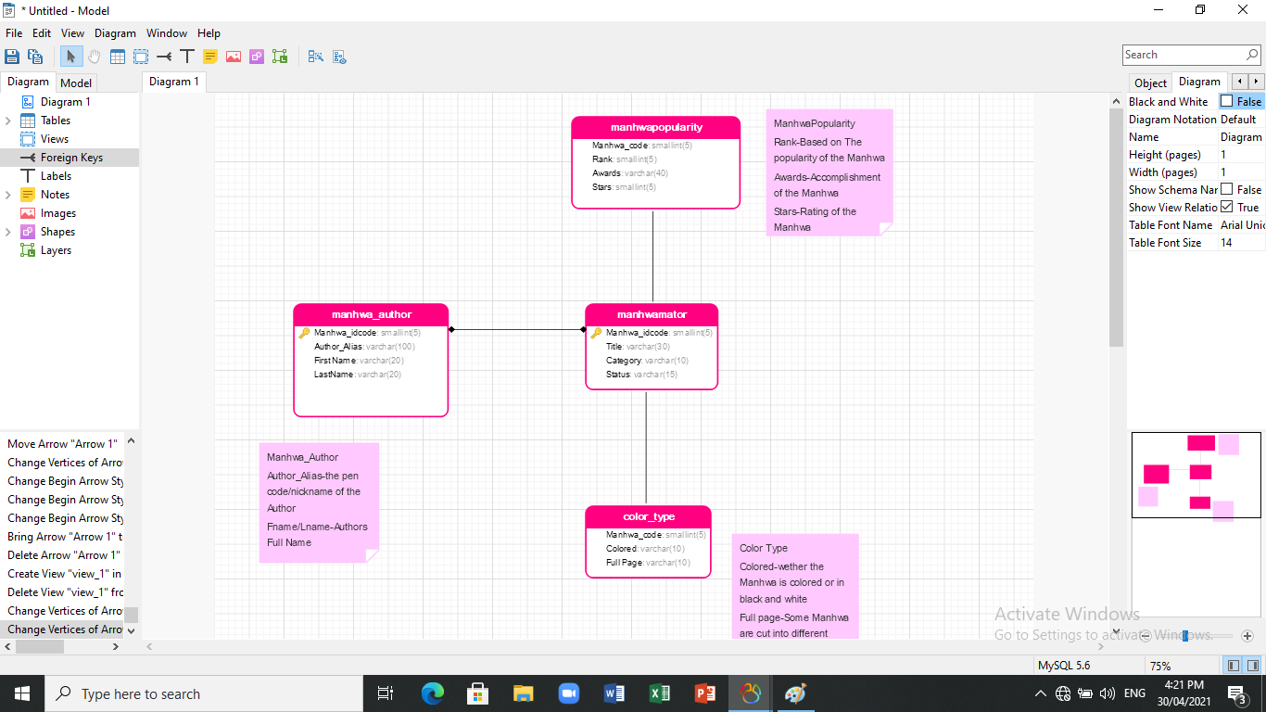This screenshot has width=1266, height=712.
Task: Enable the Black and White checkbox
Action: 1227,101
